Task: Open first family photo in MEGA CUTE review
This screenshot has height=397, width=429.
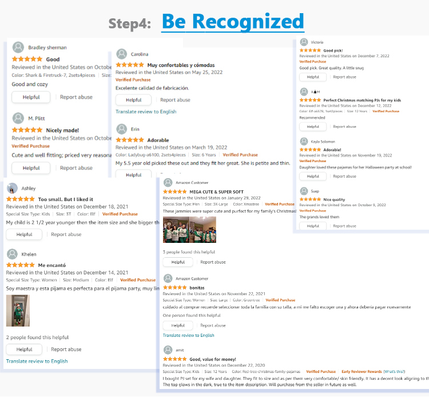Action: pyautogui.click(x=176, y=230)
